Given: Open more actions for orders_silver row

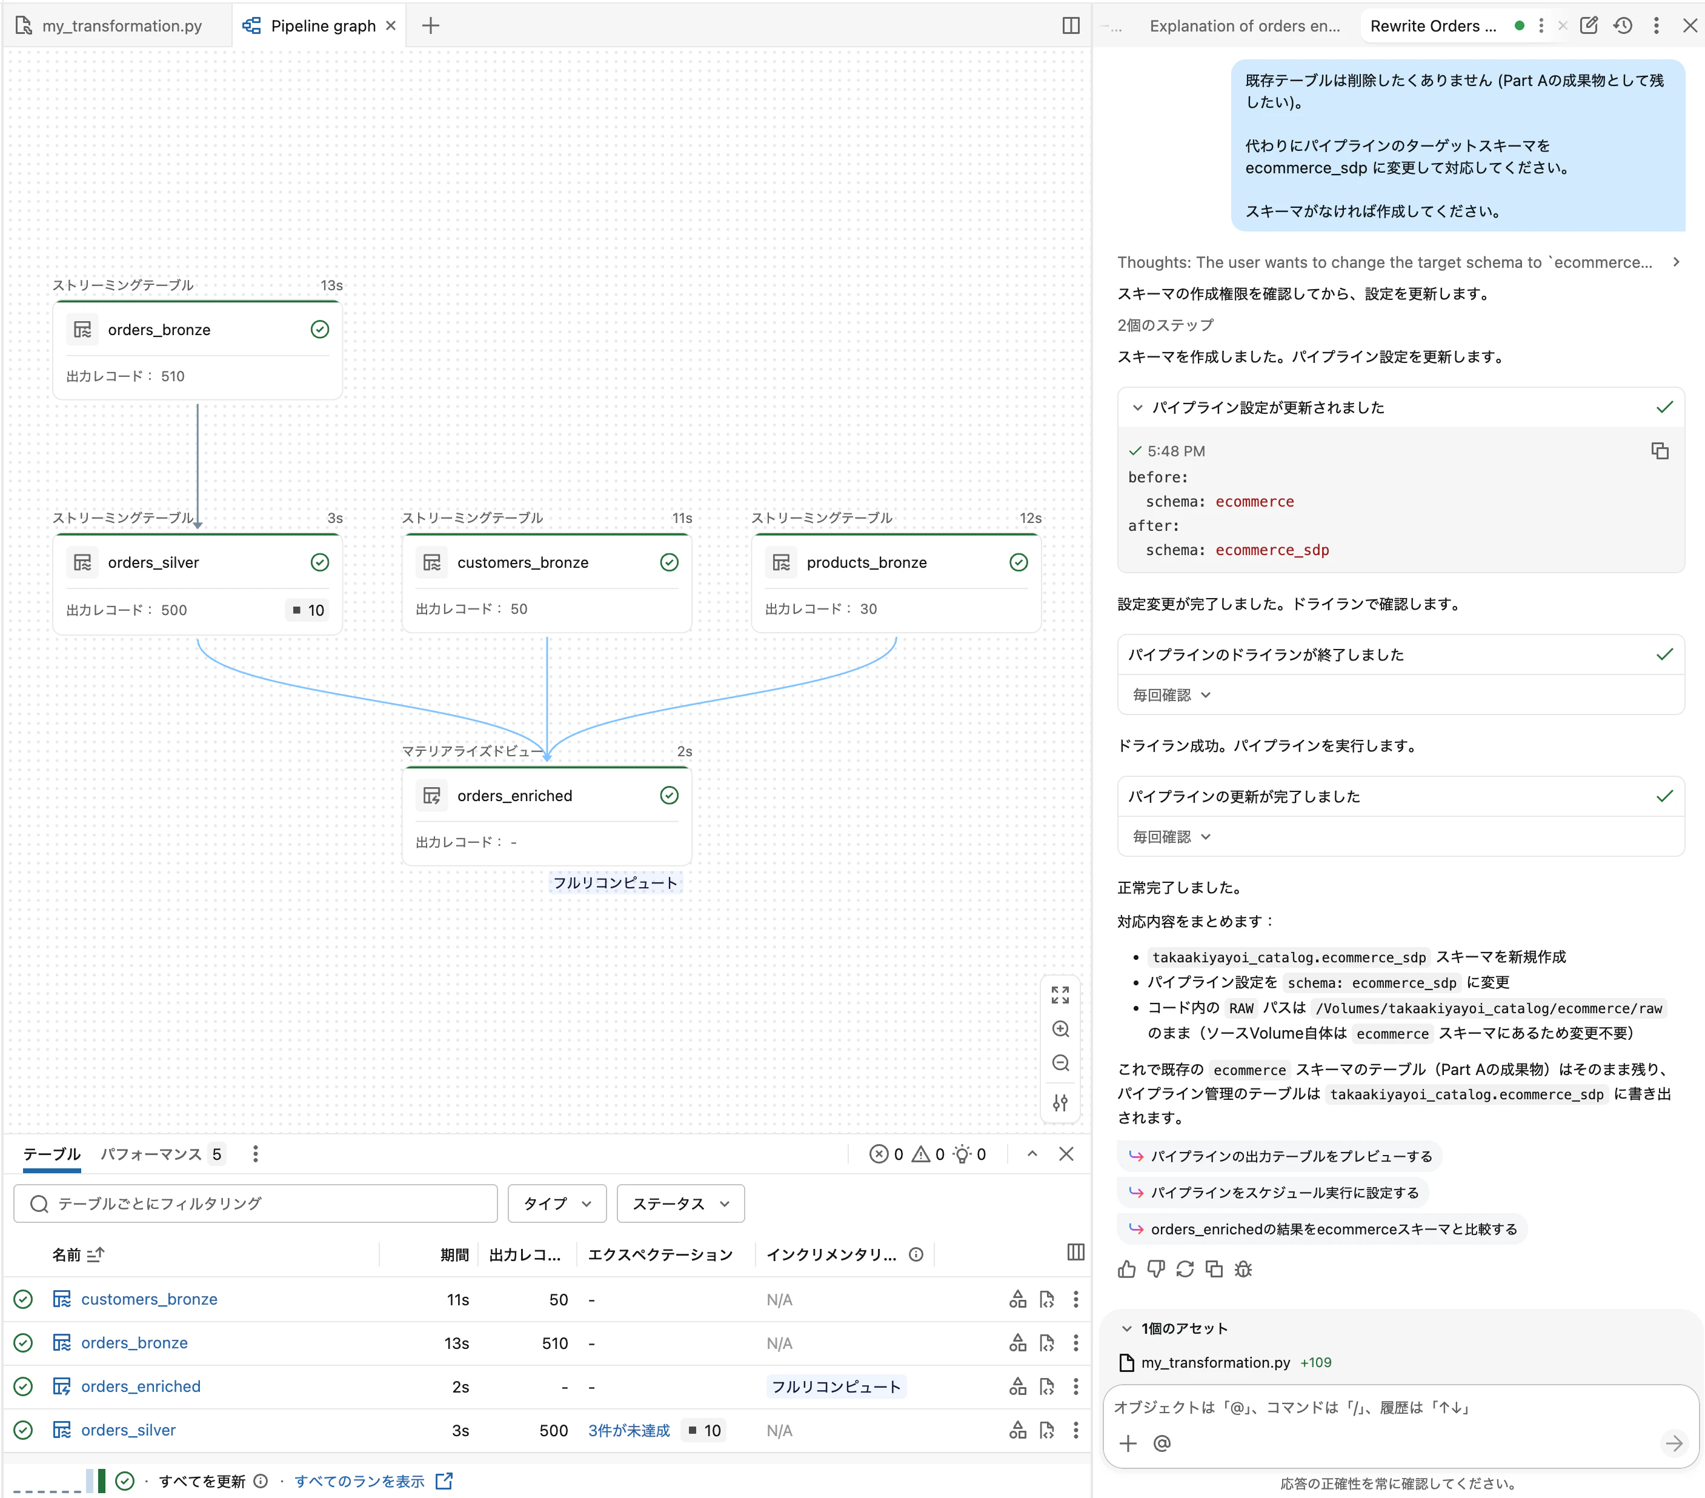Looking at the screenshot, I should pyautogui.click(x=1076, y=1430).
